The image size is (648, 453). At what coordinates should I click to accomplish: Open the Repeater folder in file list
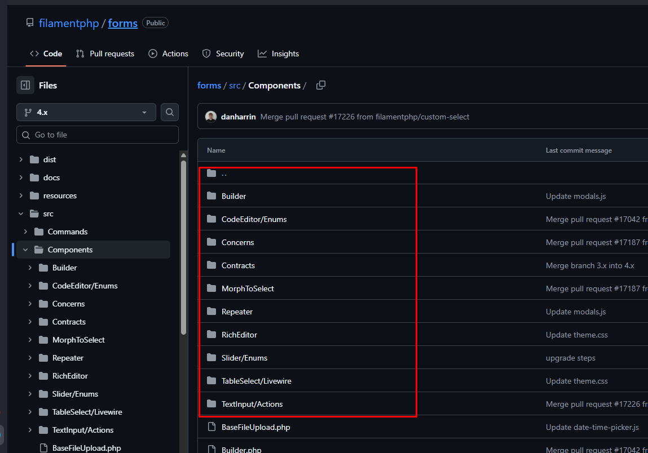(237, 312)
